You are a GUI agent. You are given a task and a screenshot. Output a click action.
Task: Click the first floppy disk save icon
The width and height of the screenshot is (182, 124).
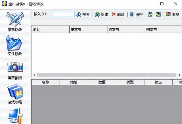[x=150, y=14]
